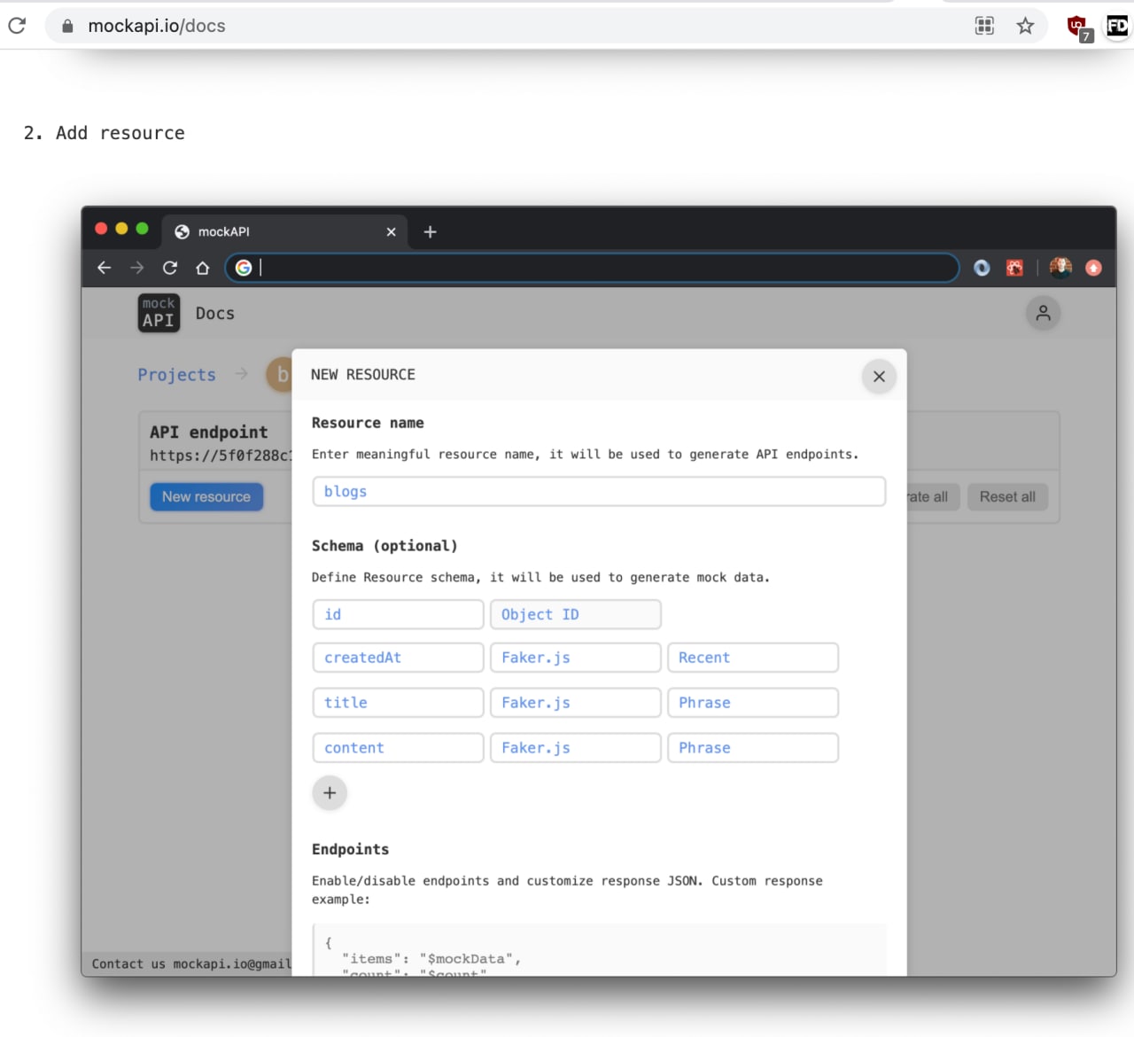This screenshot has height=1037, width=1134.
Task: Click the Contact us mockapi.io email text
Action: coord(191,964)
